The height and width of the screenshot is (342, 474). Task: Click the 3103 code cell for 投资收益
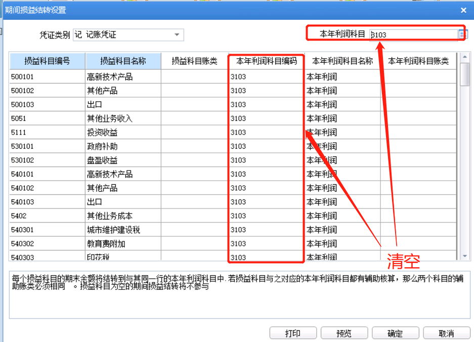266,133
